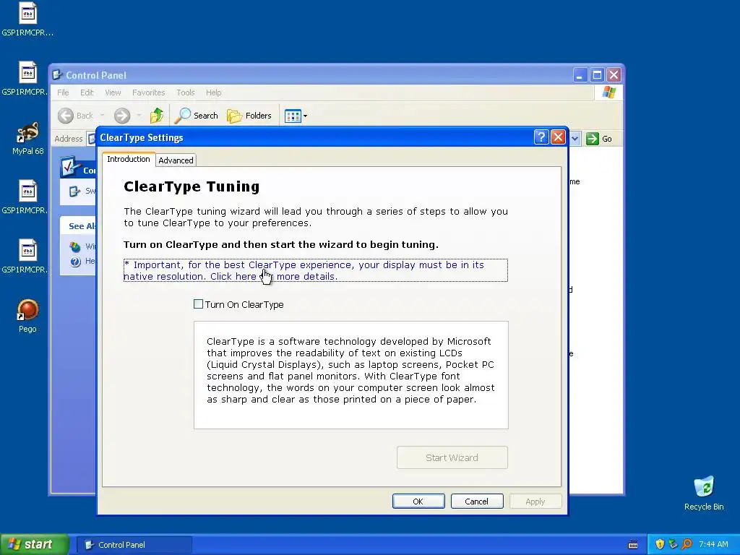Open the Edit menu in Control Panel
Screen dimensions: 740x555
click(87, 92)
